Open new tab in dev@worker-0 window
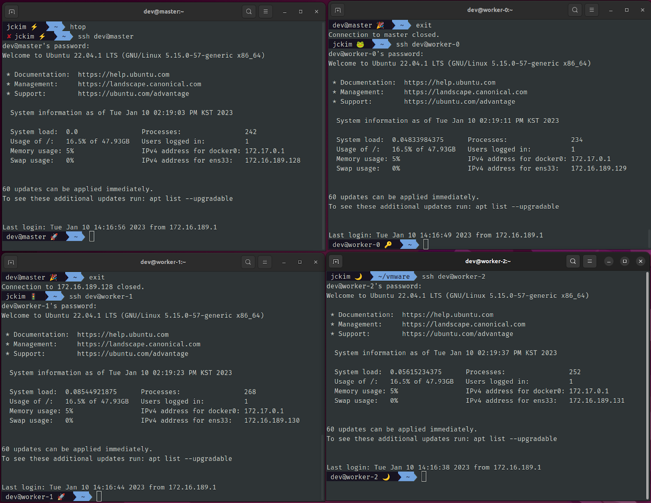The image size is (651, 503). (x=338, y=10)
